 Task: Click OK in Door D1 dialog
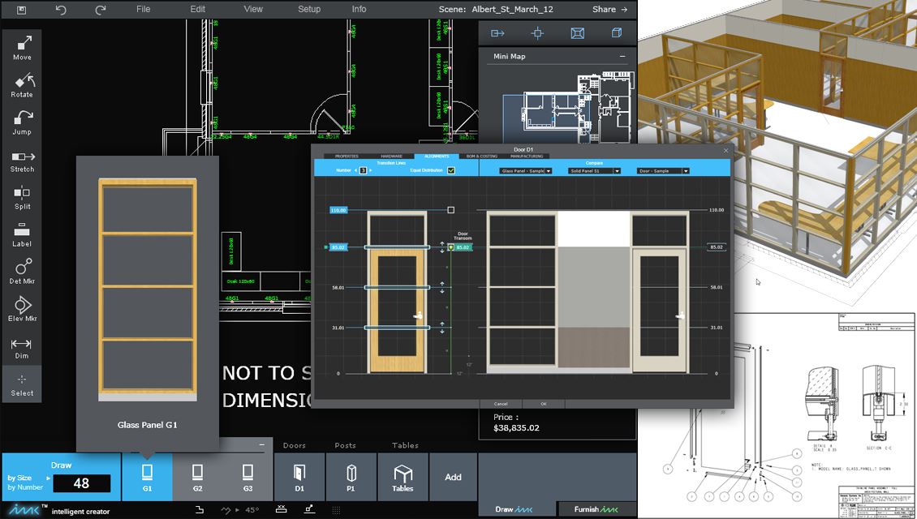(x=543, y=404)
